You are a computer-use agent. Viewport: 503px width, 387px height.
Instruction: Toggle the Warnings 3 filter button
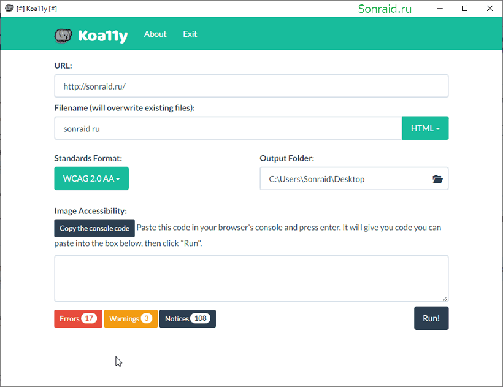131,319
